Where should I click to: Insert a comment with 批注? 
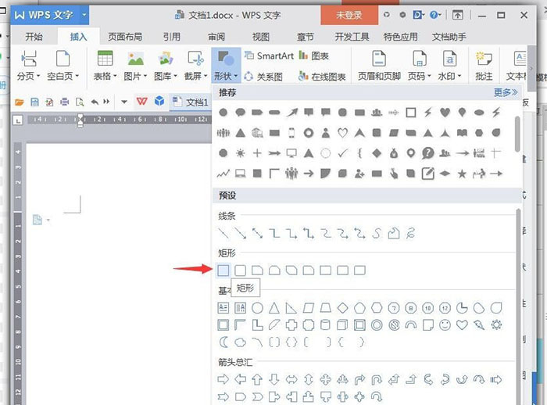[484, 66]
